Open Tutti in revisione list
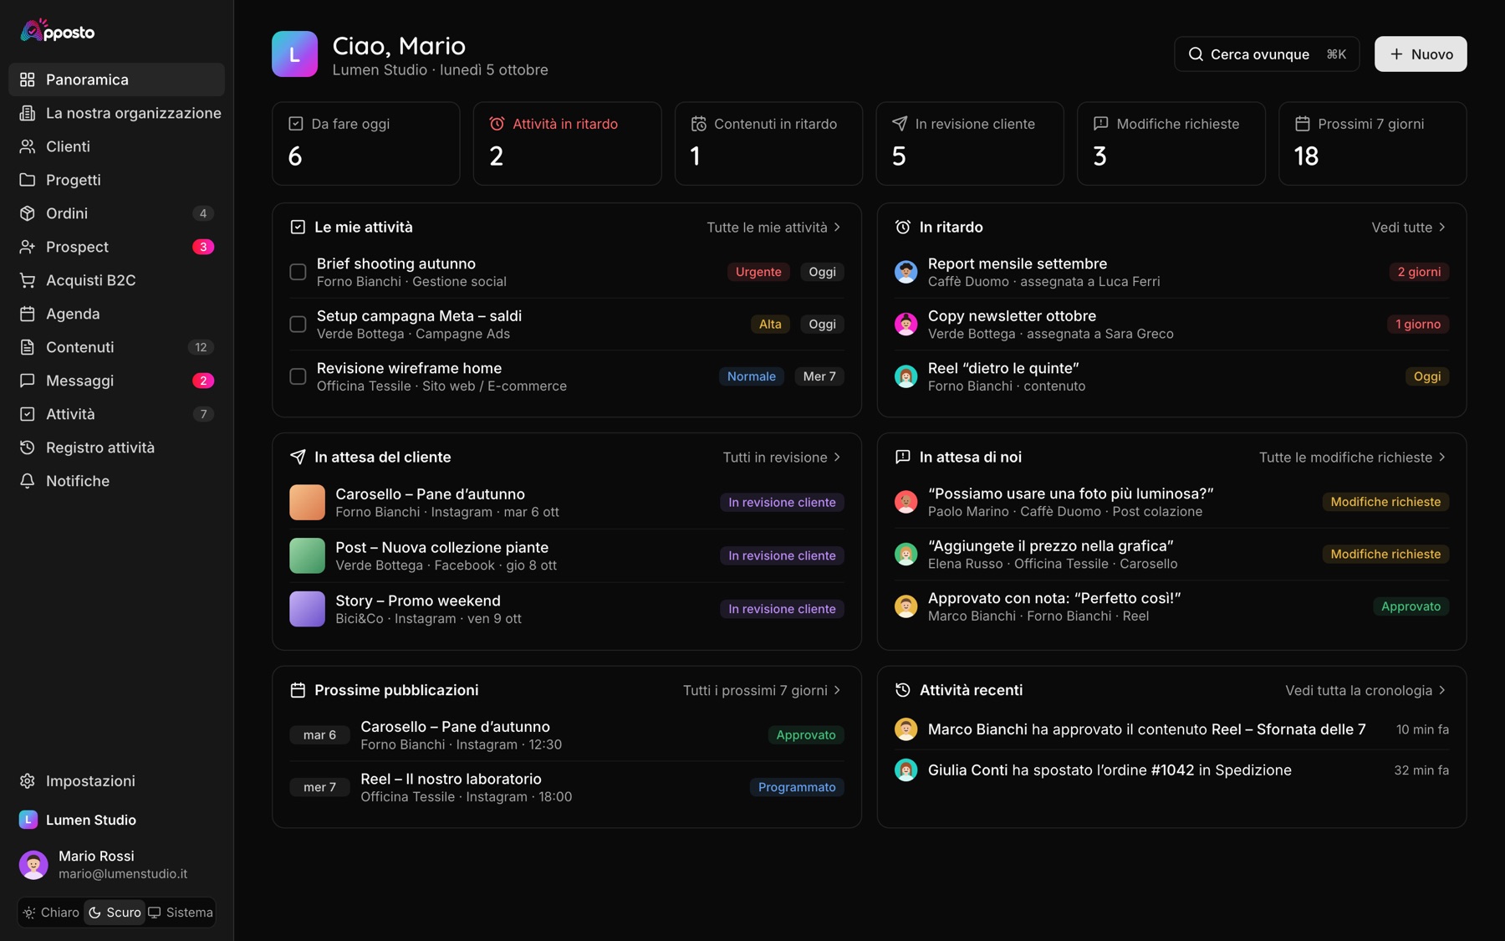The height and width of the screenshot is (941, 1505). 783,458
